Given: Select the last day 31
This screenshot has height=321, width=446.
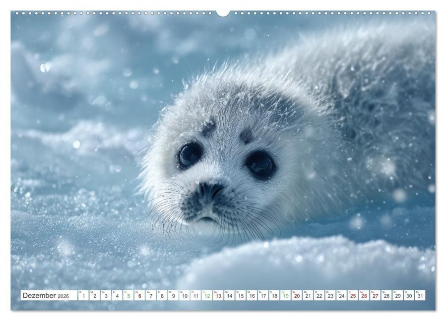Looking at the screenshot, I should pyautogui.click(x=420, y=295).
